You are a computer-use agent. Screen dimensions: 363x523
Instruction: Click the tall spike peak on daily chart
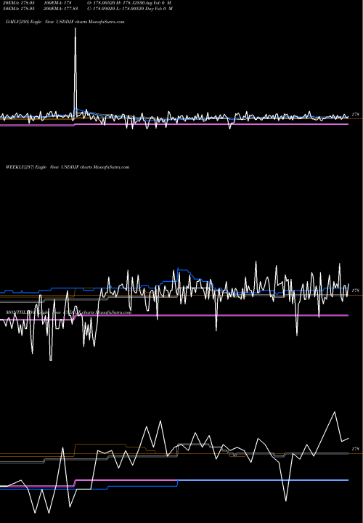pos(76,29)
